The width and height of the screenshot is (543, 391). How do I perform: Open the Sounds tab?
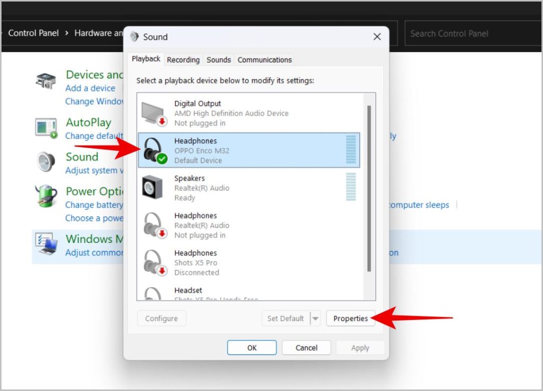(x=218, y=60)
